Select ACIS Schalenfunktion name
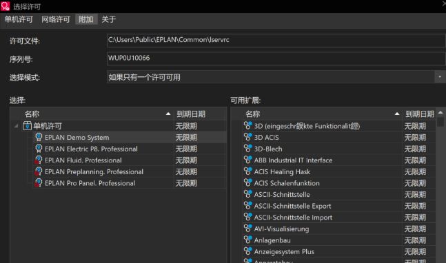 (287, 183)
